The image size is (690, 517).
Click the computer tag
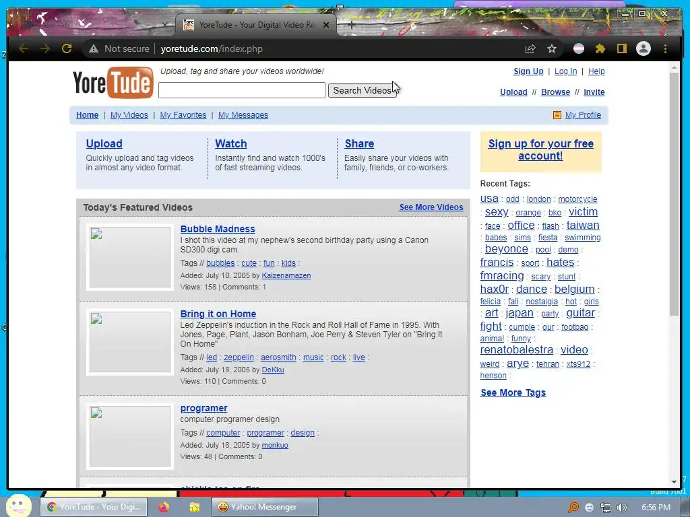[x=223, y=433]
